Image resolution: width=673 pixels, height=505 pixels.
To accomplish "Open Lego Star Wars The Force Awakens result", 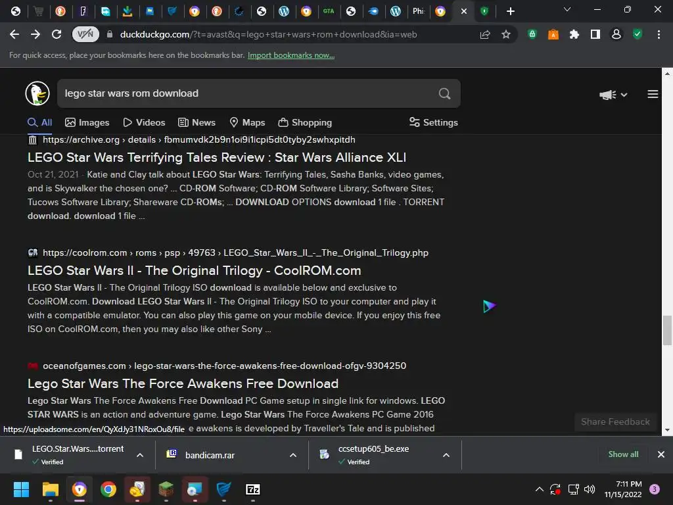I will 183,383.
